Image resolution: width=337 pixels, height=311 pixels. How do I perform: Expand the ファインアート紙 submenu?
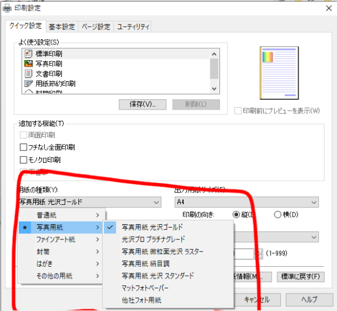click(x=62, y=239)
